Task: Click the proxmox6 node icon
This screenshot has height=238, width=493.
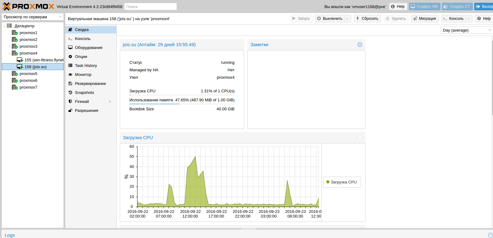Action: (15, 80)
